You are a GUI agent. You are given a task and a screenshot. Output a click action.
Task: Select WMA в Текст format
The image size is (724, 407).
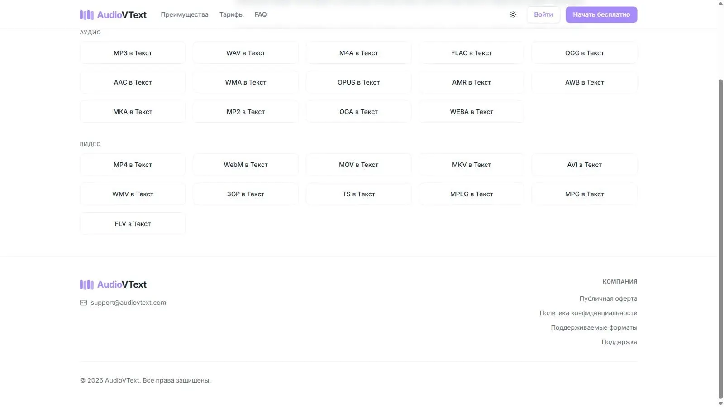point(246,82)
